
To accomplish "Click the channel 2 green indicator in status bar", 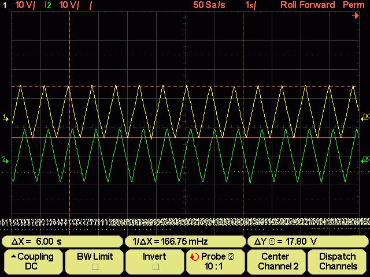I will point(49,5).
